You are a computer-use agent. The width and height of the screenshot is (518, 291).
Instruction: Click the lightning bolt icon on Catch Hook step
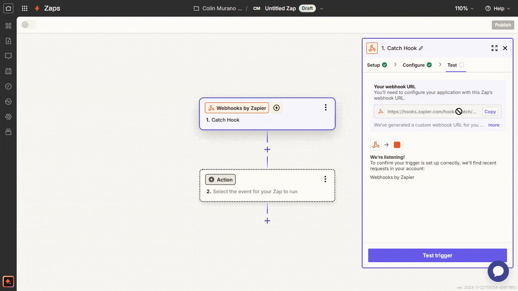276,108
